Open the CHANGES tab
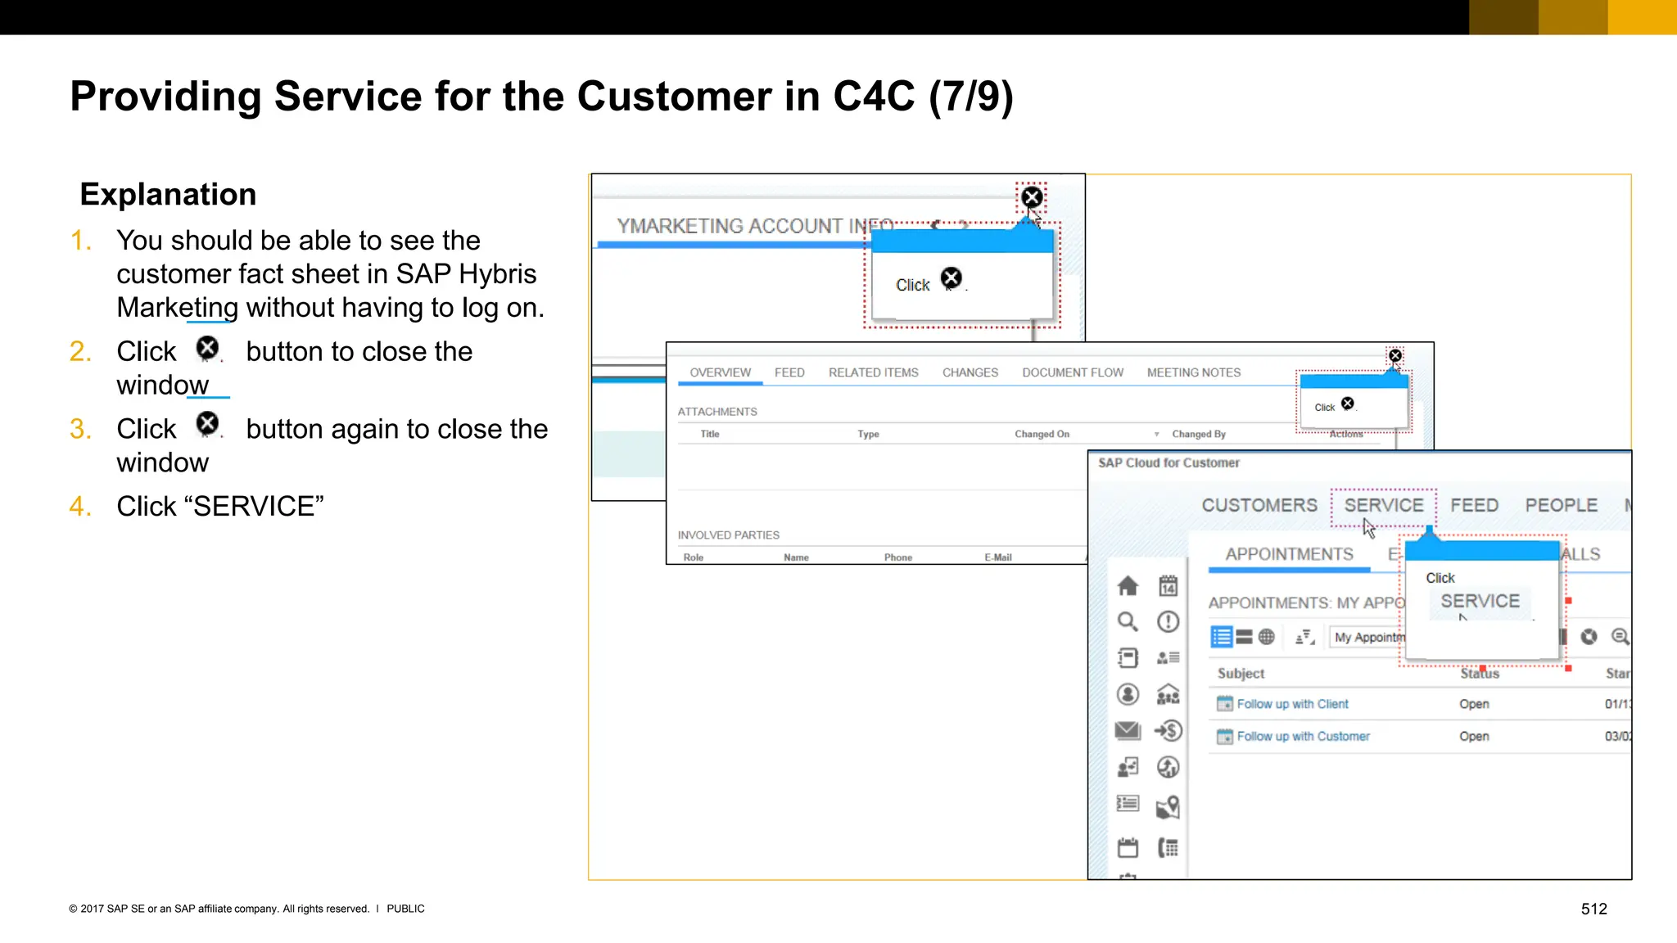Screen dimensions: 1677x943 pyautogui.click(x=970, y=372)
